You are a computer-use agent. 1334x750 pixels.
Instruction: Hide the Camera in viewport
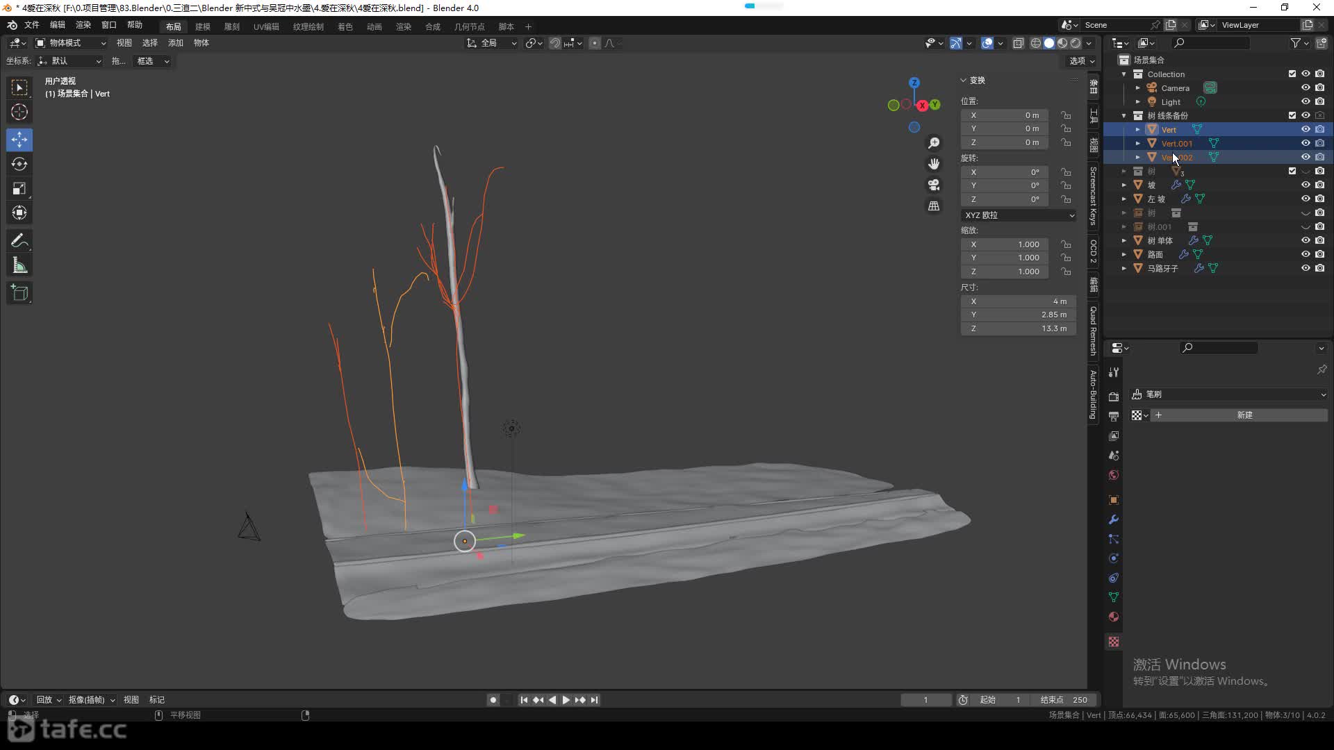pos(1306,87)
